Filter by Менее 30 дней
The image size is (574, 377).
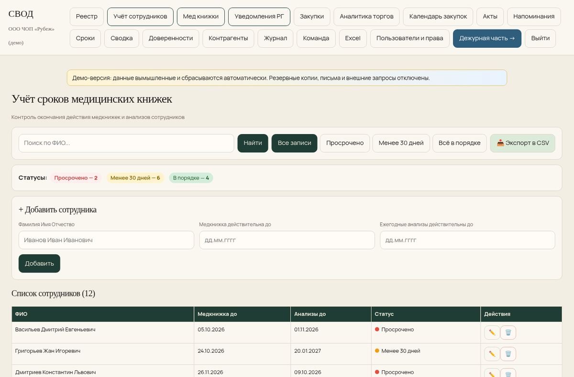coord(401,143)
